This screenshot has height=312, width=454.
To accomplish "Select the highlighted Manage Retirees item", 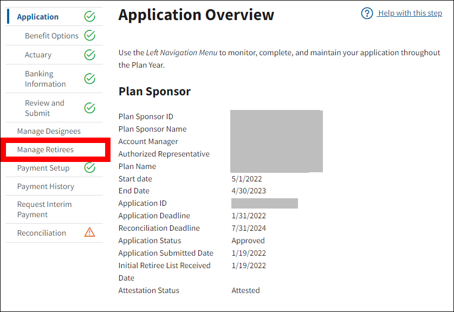I will point(46,149).
